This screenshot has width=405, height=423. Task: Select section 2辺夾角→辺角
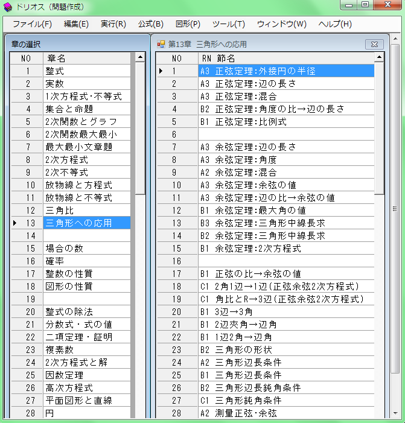[x=286, y=325]
